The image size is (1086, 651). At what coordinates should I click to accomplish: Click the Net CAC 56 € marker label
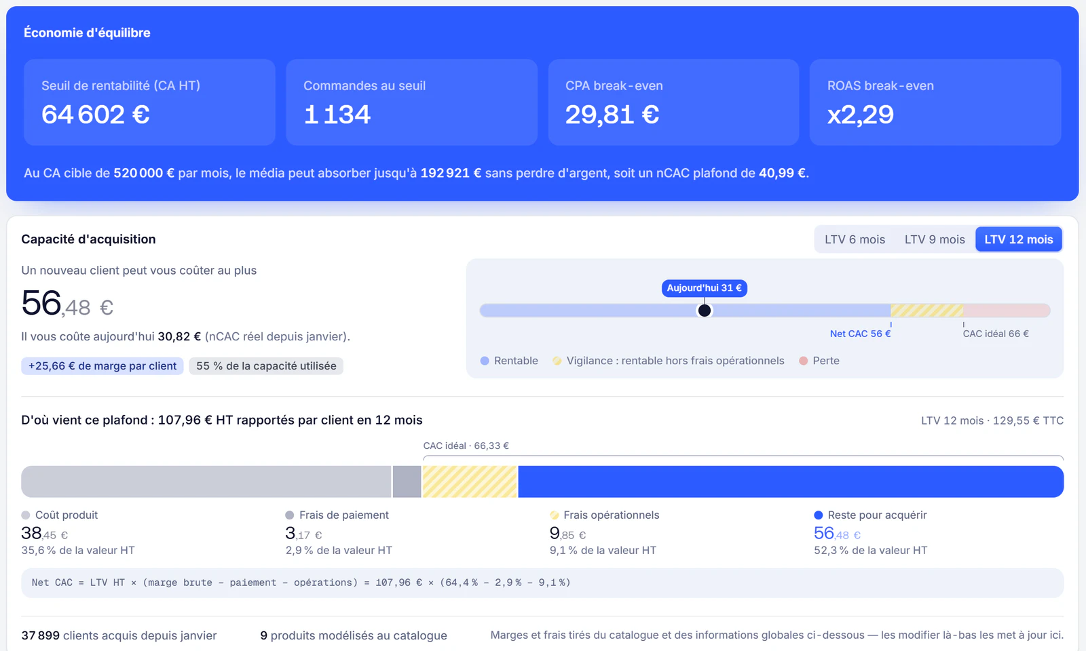coord(860,334)
